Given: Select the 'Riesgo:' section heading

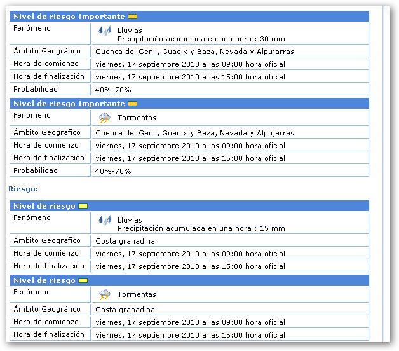Looking at the screenshot, I should [24, 189].
